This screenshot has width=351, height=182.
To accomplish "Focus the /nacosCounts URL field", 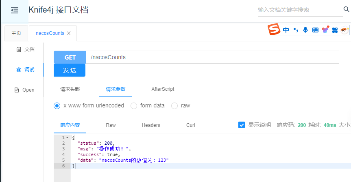I will pos(212,57).
